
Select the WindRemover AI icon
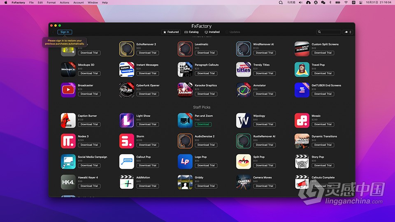[243, 49]
